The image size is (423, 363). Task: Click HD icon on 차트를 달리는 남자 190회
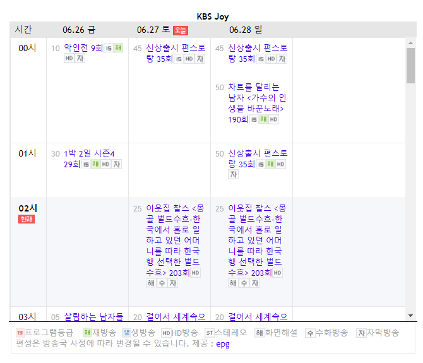pyautogui.click(x=273, y=119)
